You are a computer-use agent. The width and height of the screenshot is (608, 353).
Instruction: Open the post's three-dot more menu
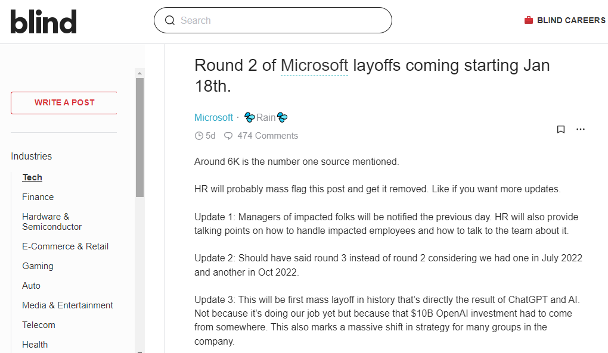581,129
